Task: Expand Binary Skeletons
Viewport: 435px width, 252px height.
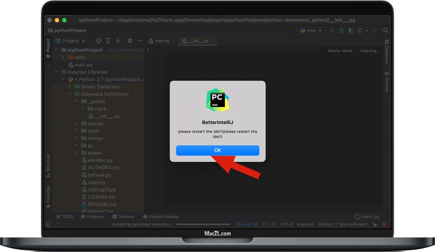Action: [x=70, y=86]
